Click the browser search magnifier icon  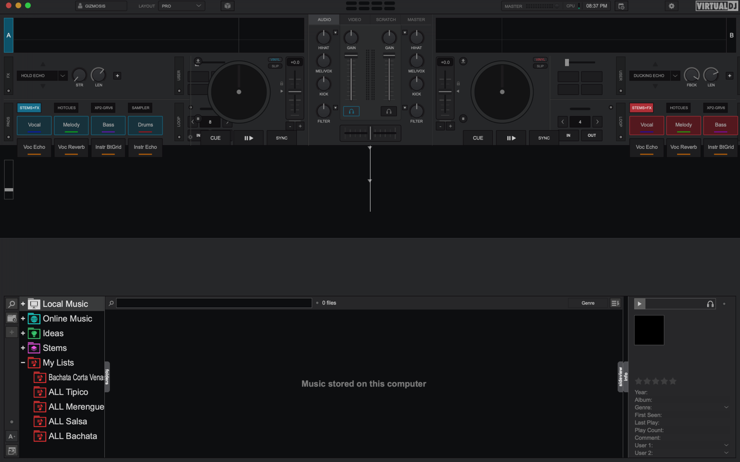pos(12,304)
